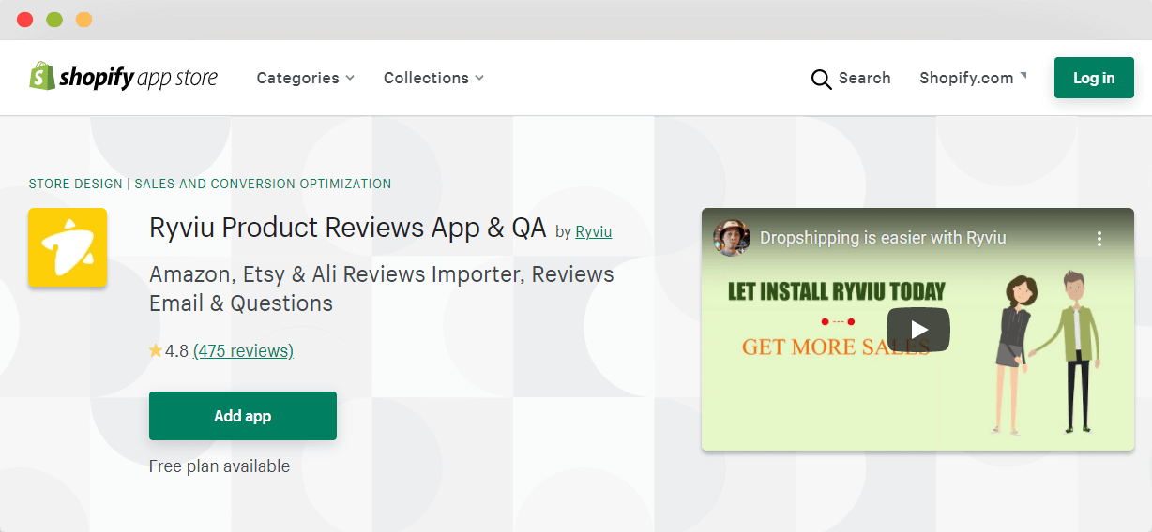Click the yellow Ryviu app icon
This screenshot has height=532, width=1152.
click(68, 247)
